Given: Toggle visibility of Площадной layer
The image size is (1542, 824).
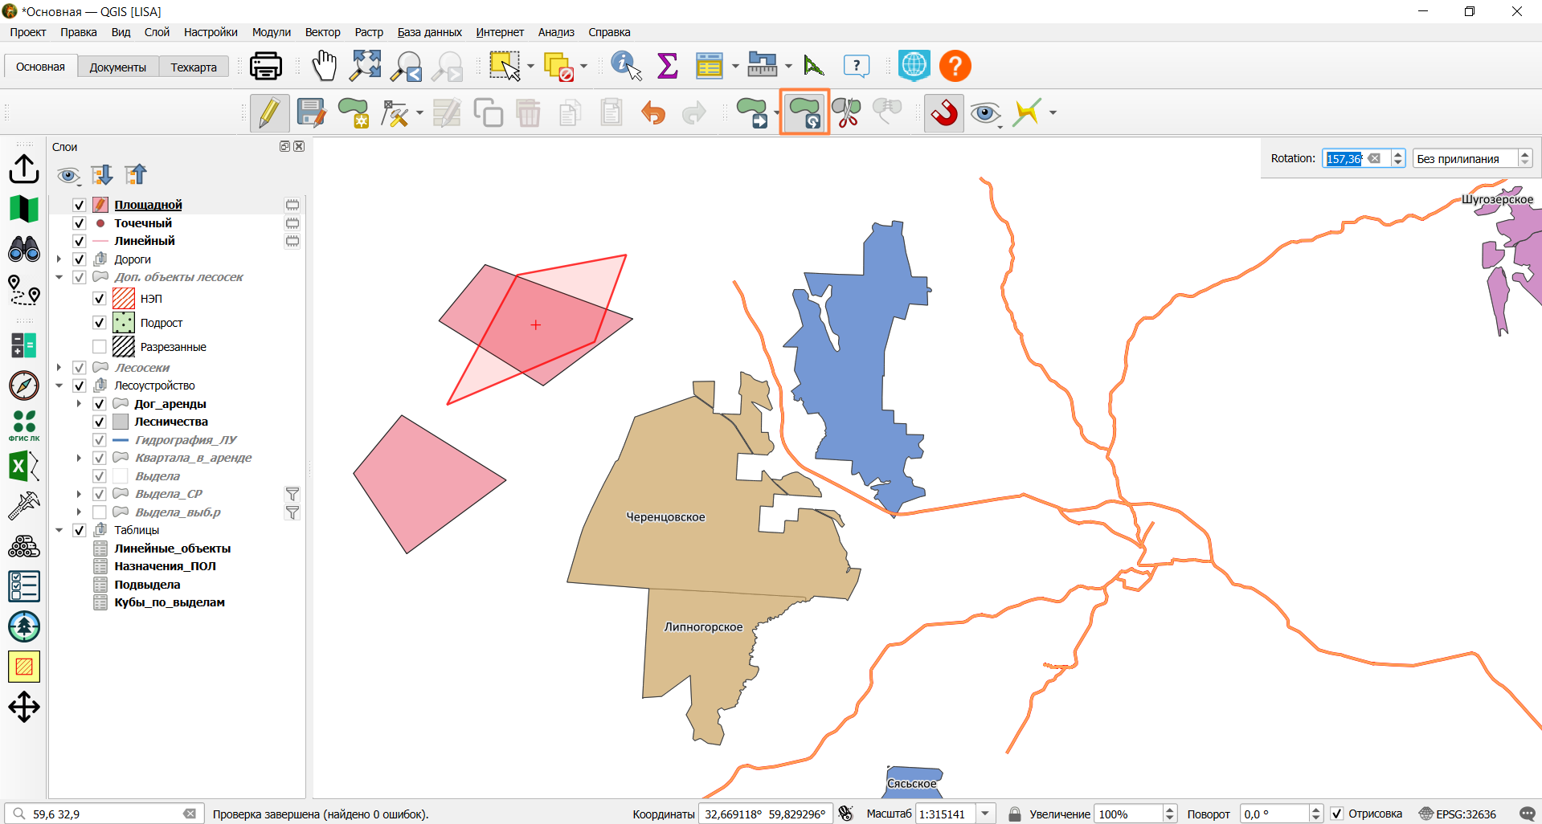Looking at the screenshot, I should pos(80,205).
